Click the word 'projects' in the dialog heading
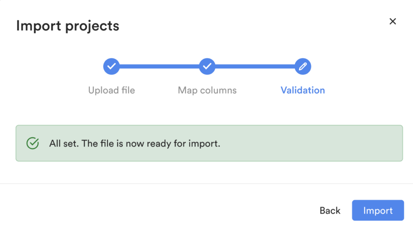Image resolution: width=413 pixels, height=235 pixels. (92, 26)
